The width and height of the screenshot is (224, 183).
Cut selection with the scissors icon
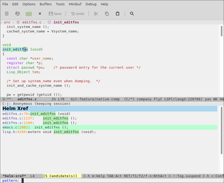click(x=96, y=14)
